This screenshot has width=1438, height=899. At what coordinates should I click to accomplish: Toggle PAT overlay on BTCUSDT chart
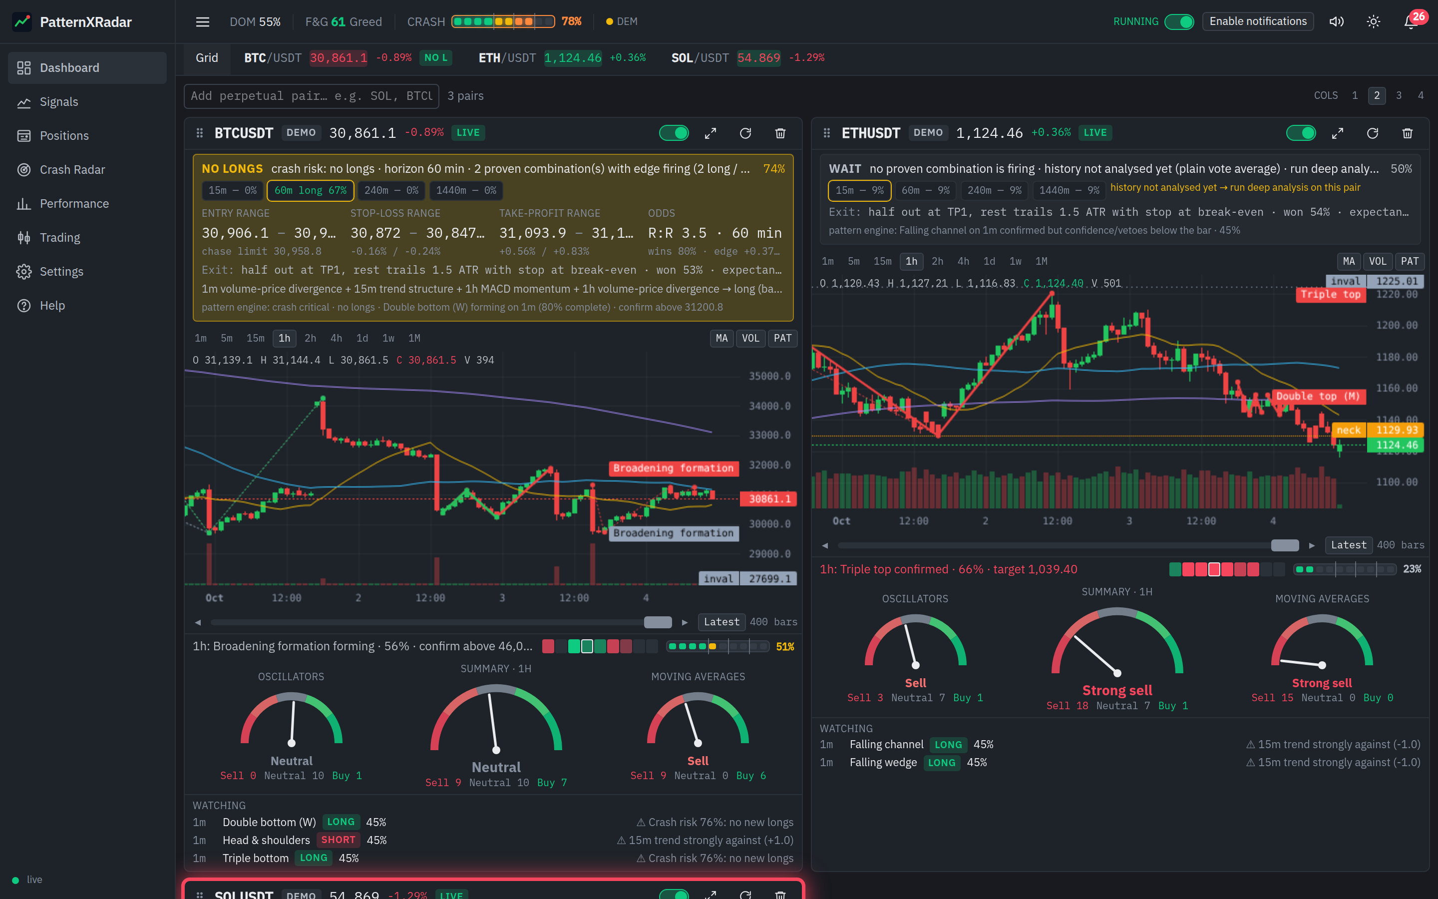(782, 338)
